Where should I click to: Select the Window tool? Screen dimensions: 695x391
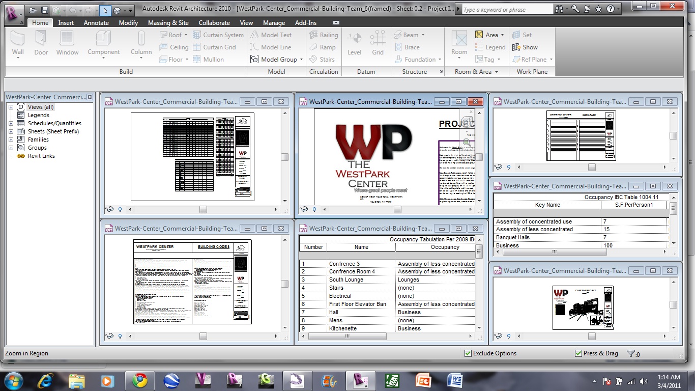(x=67, y=44)
